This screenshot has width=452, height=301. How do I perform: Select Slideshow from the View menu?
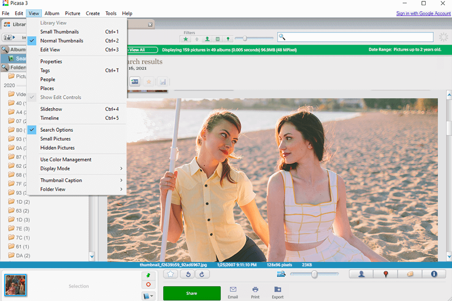point(51,109)
